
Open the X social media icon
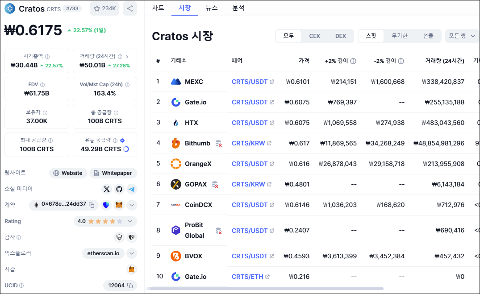tap(107, 189)
